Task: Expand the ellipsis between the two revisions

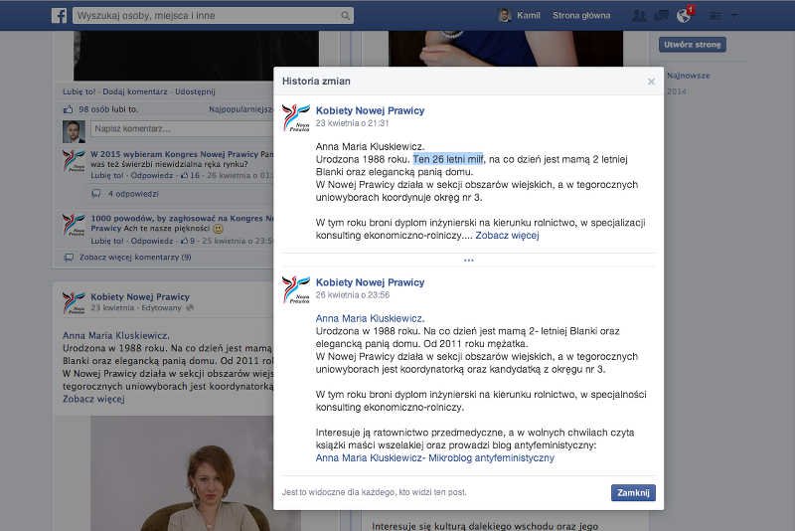Action: (469, 261)
